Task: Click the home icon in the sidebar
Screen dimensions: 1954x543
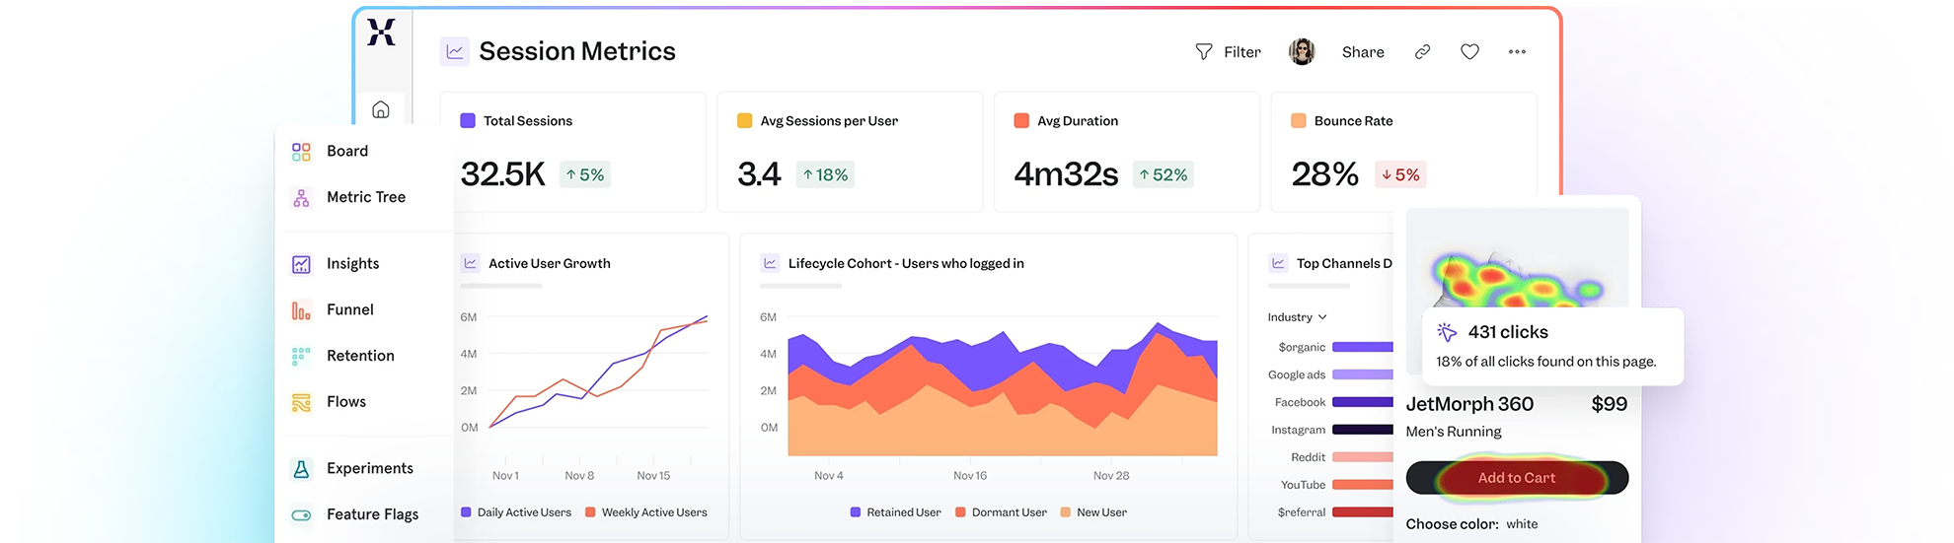Action: (x=381, y=109)
